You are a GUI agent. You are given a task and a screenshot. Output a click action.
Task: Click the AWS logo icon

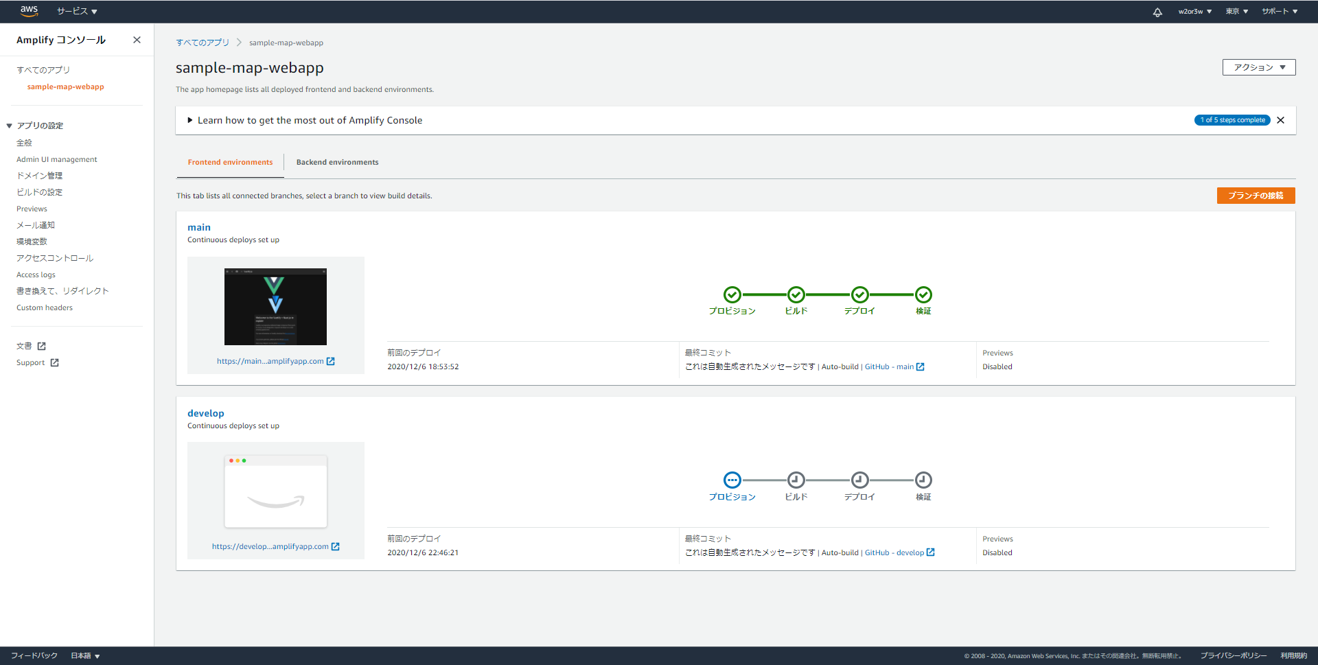(29, 11)
